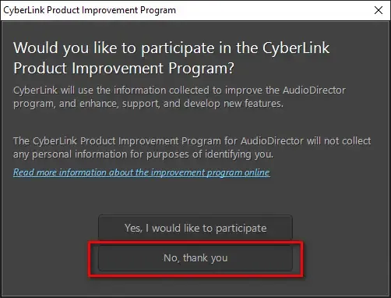Dismiss the window using the X icon
Screen dimensions: 391x298
point(379,10)
